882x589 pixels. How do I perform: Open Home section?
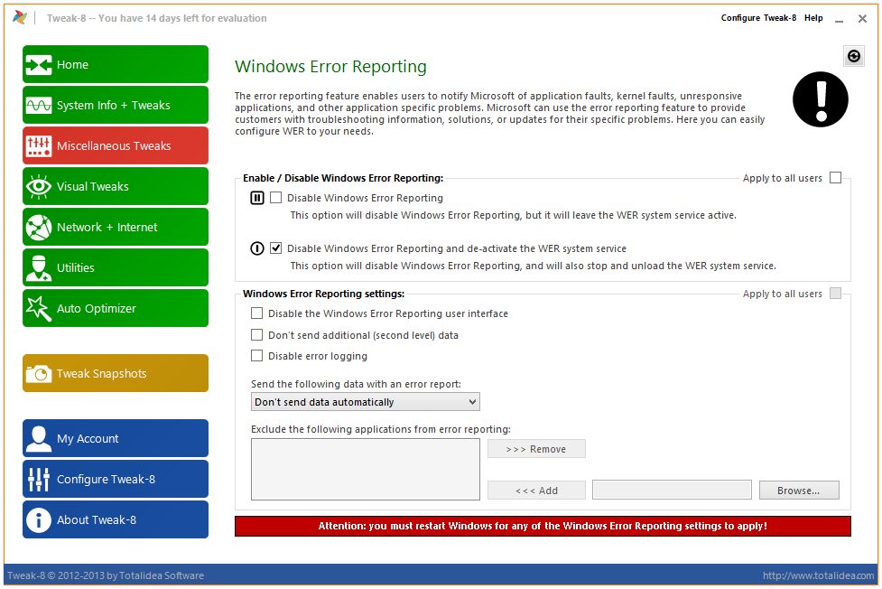116,65
